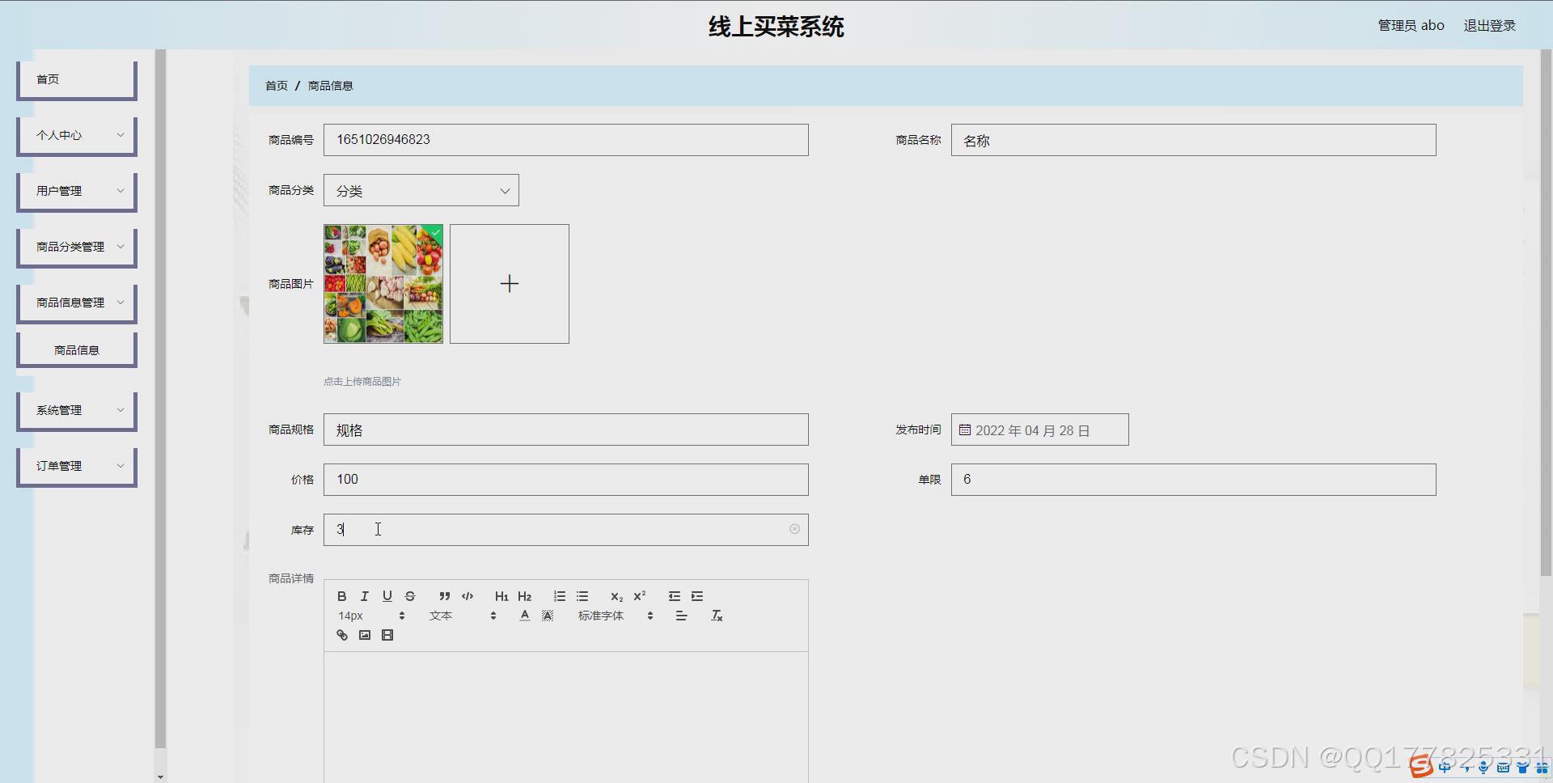Click the Sogou input method logo
The width and height of the screenshot is (1553, 783).
pyautogui.click(x=1421, y=766)
